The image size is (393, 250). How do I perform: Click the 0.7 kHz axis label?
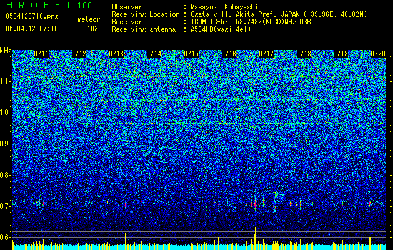[4, 206]
